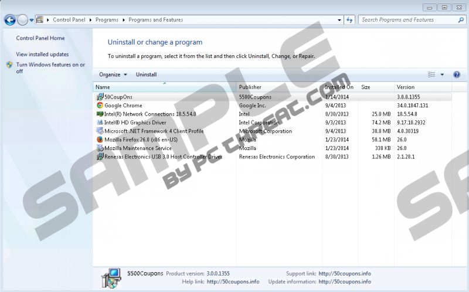469x292 pixels.
Task: Open View installed updates link
Action: point(42,55)
